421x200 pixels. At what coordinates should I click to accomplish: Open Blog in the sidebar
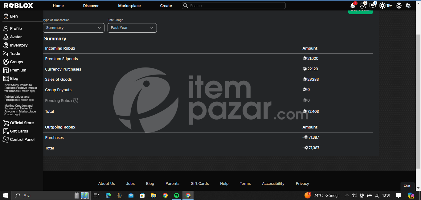click(11, 79)
